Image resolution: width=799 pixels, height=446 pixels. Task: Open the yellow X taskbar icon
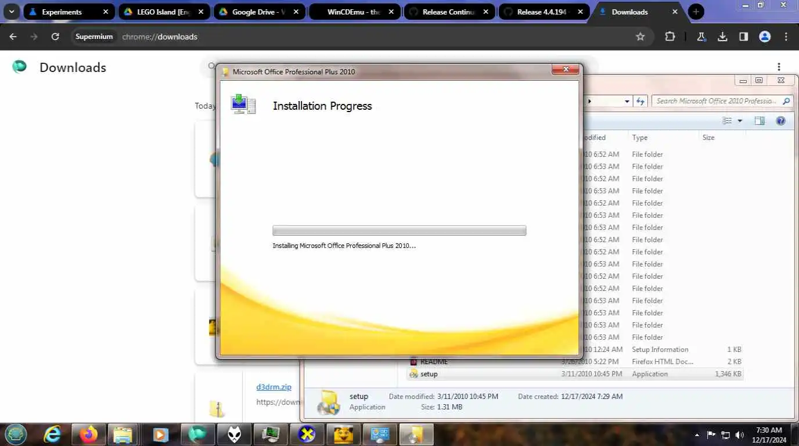307,434
